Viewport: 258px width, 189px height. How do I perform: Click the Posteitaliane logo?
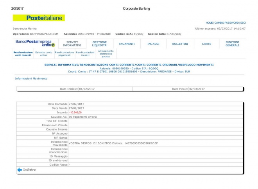tap(39, 18)
